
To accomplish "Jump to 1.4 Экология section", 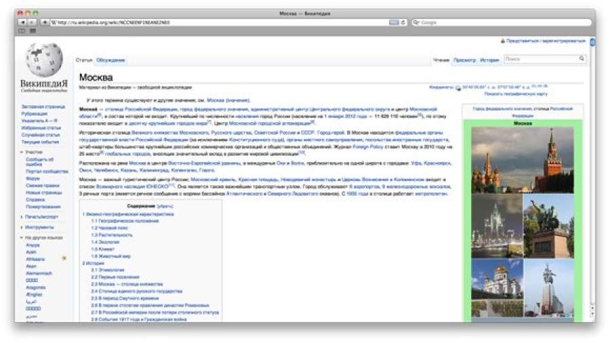I will (105, 242).
